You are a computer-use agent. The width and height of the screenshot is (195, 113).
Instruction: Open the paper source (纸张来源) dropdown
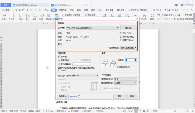point(129,48)
